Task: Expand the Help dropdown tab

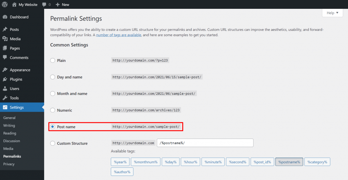Action: pos(332,13)
